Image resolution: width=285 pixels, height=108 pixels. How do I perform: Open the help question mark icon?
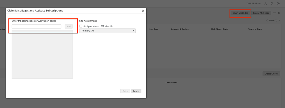tap(278, 4)
